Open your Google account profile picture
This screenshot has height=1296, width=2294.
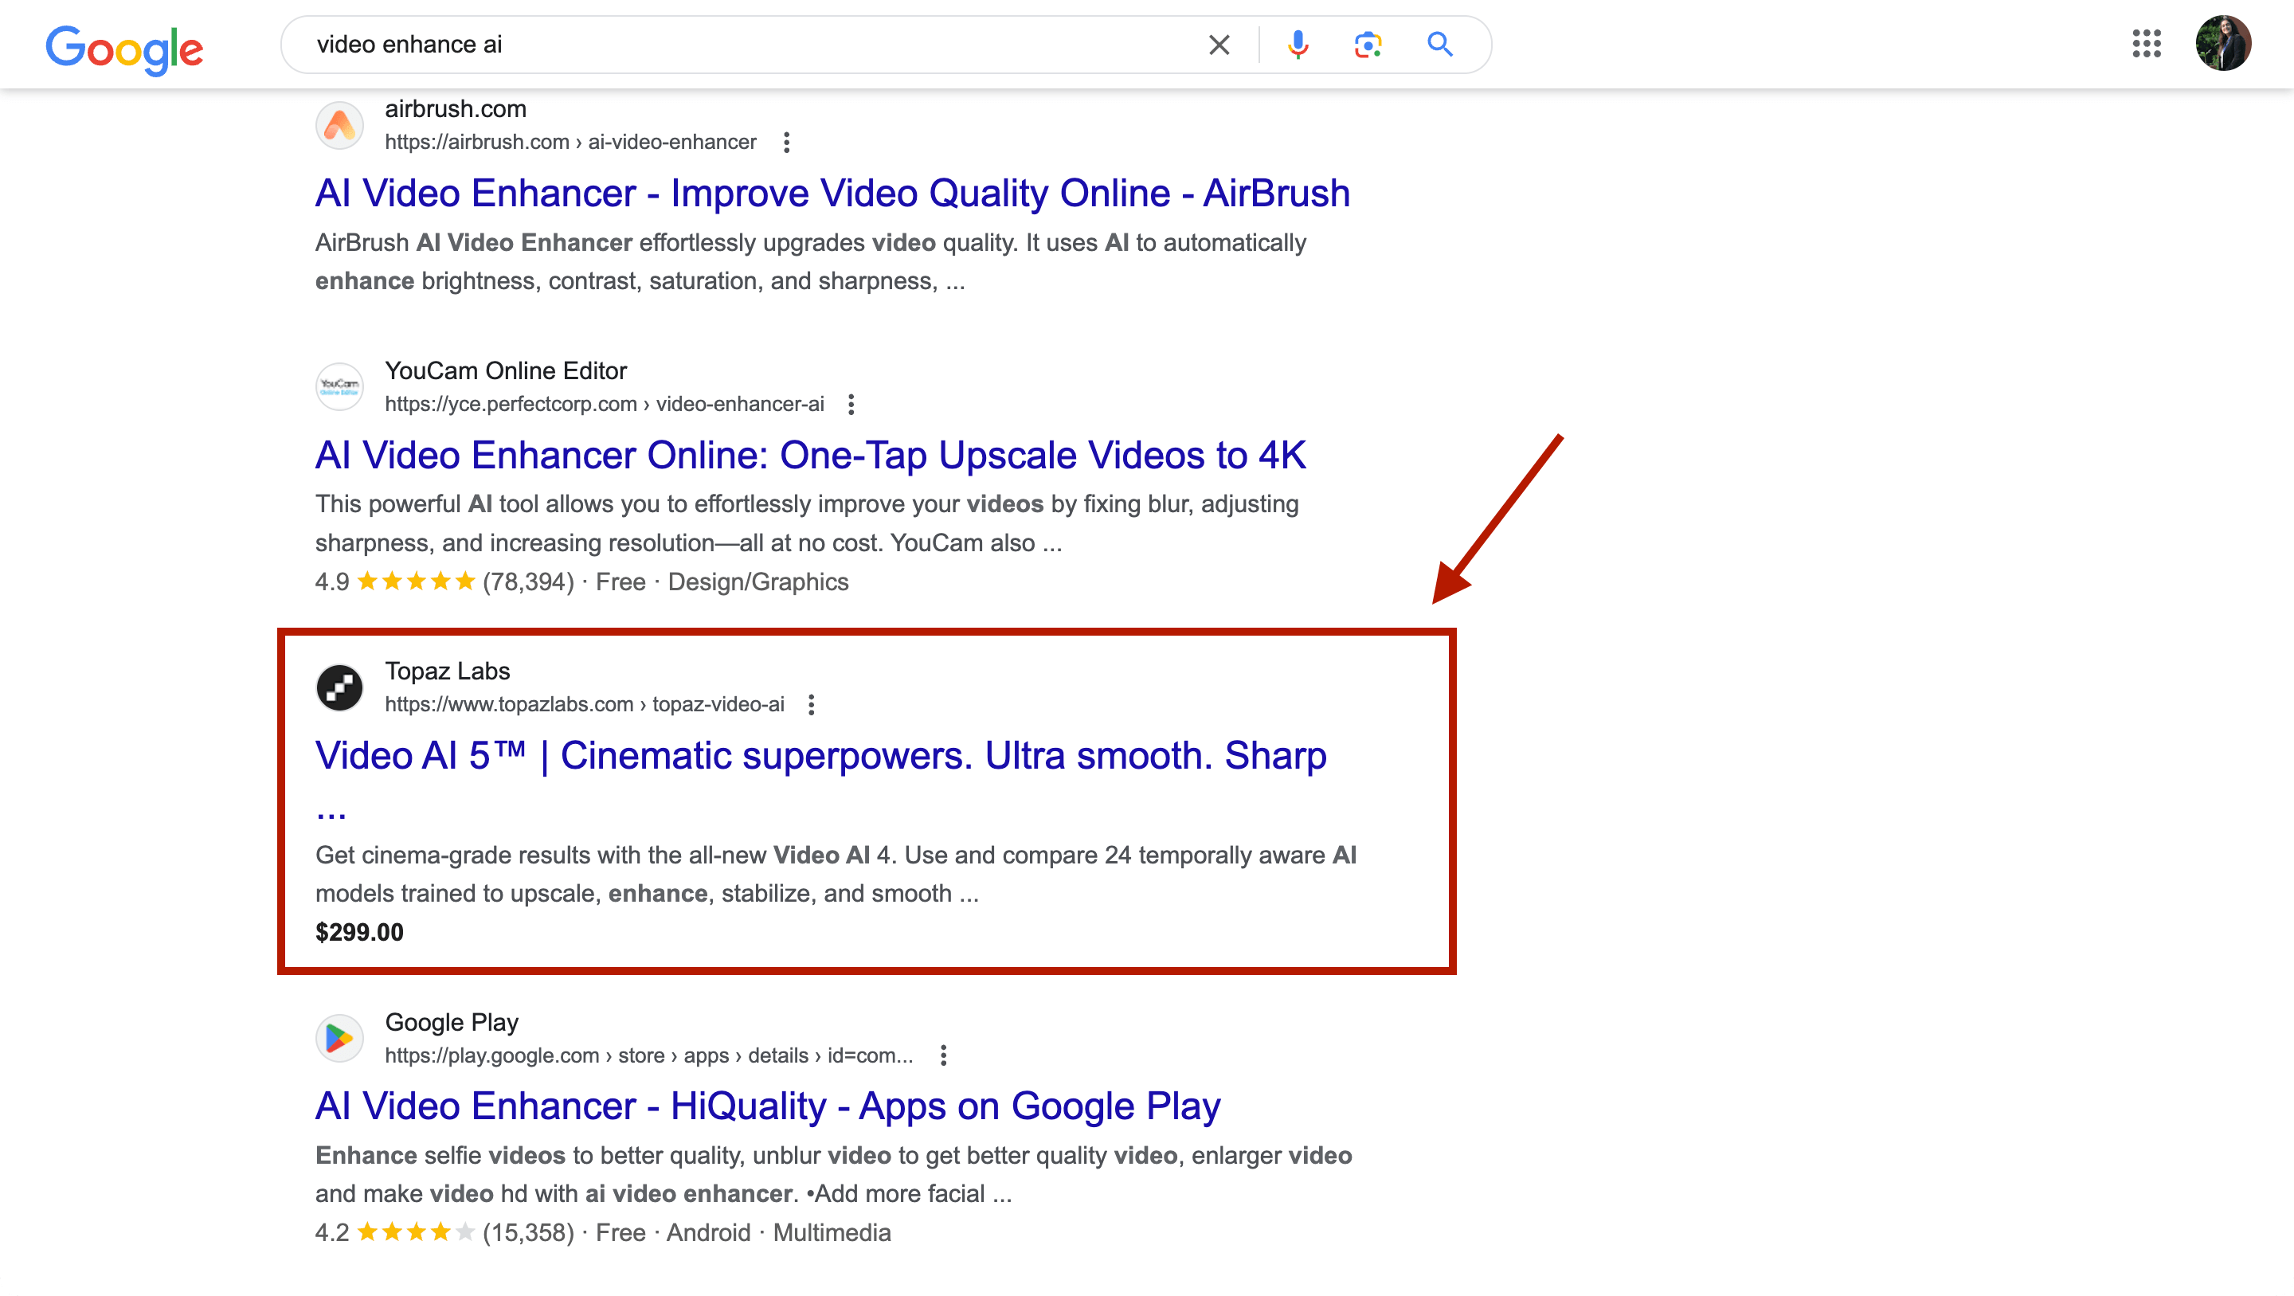click(x=2225, y=44)
